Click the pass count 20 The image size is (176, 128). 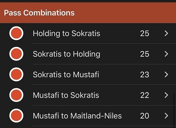[145, 116]
